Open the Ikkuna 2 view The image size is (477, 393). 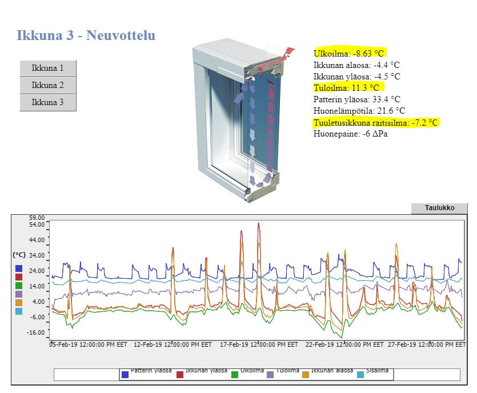tap(48, 86)
